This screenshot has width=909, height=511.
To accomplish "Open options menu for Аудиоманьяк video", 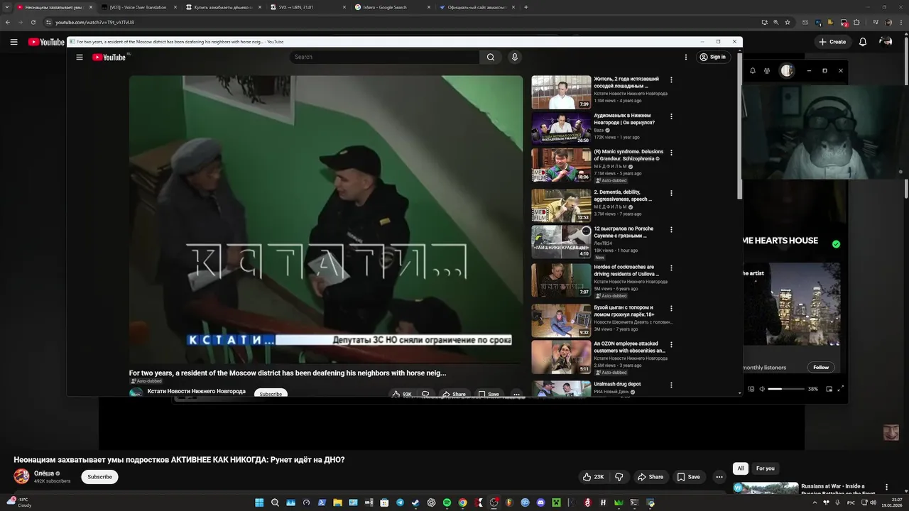I will coord(671,116).
